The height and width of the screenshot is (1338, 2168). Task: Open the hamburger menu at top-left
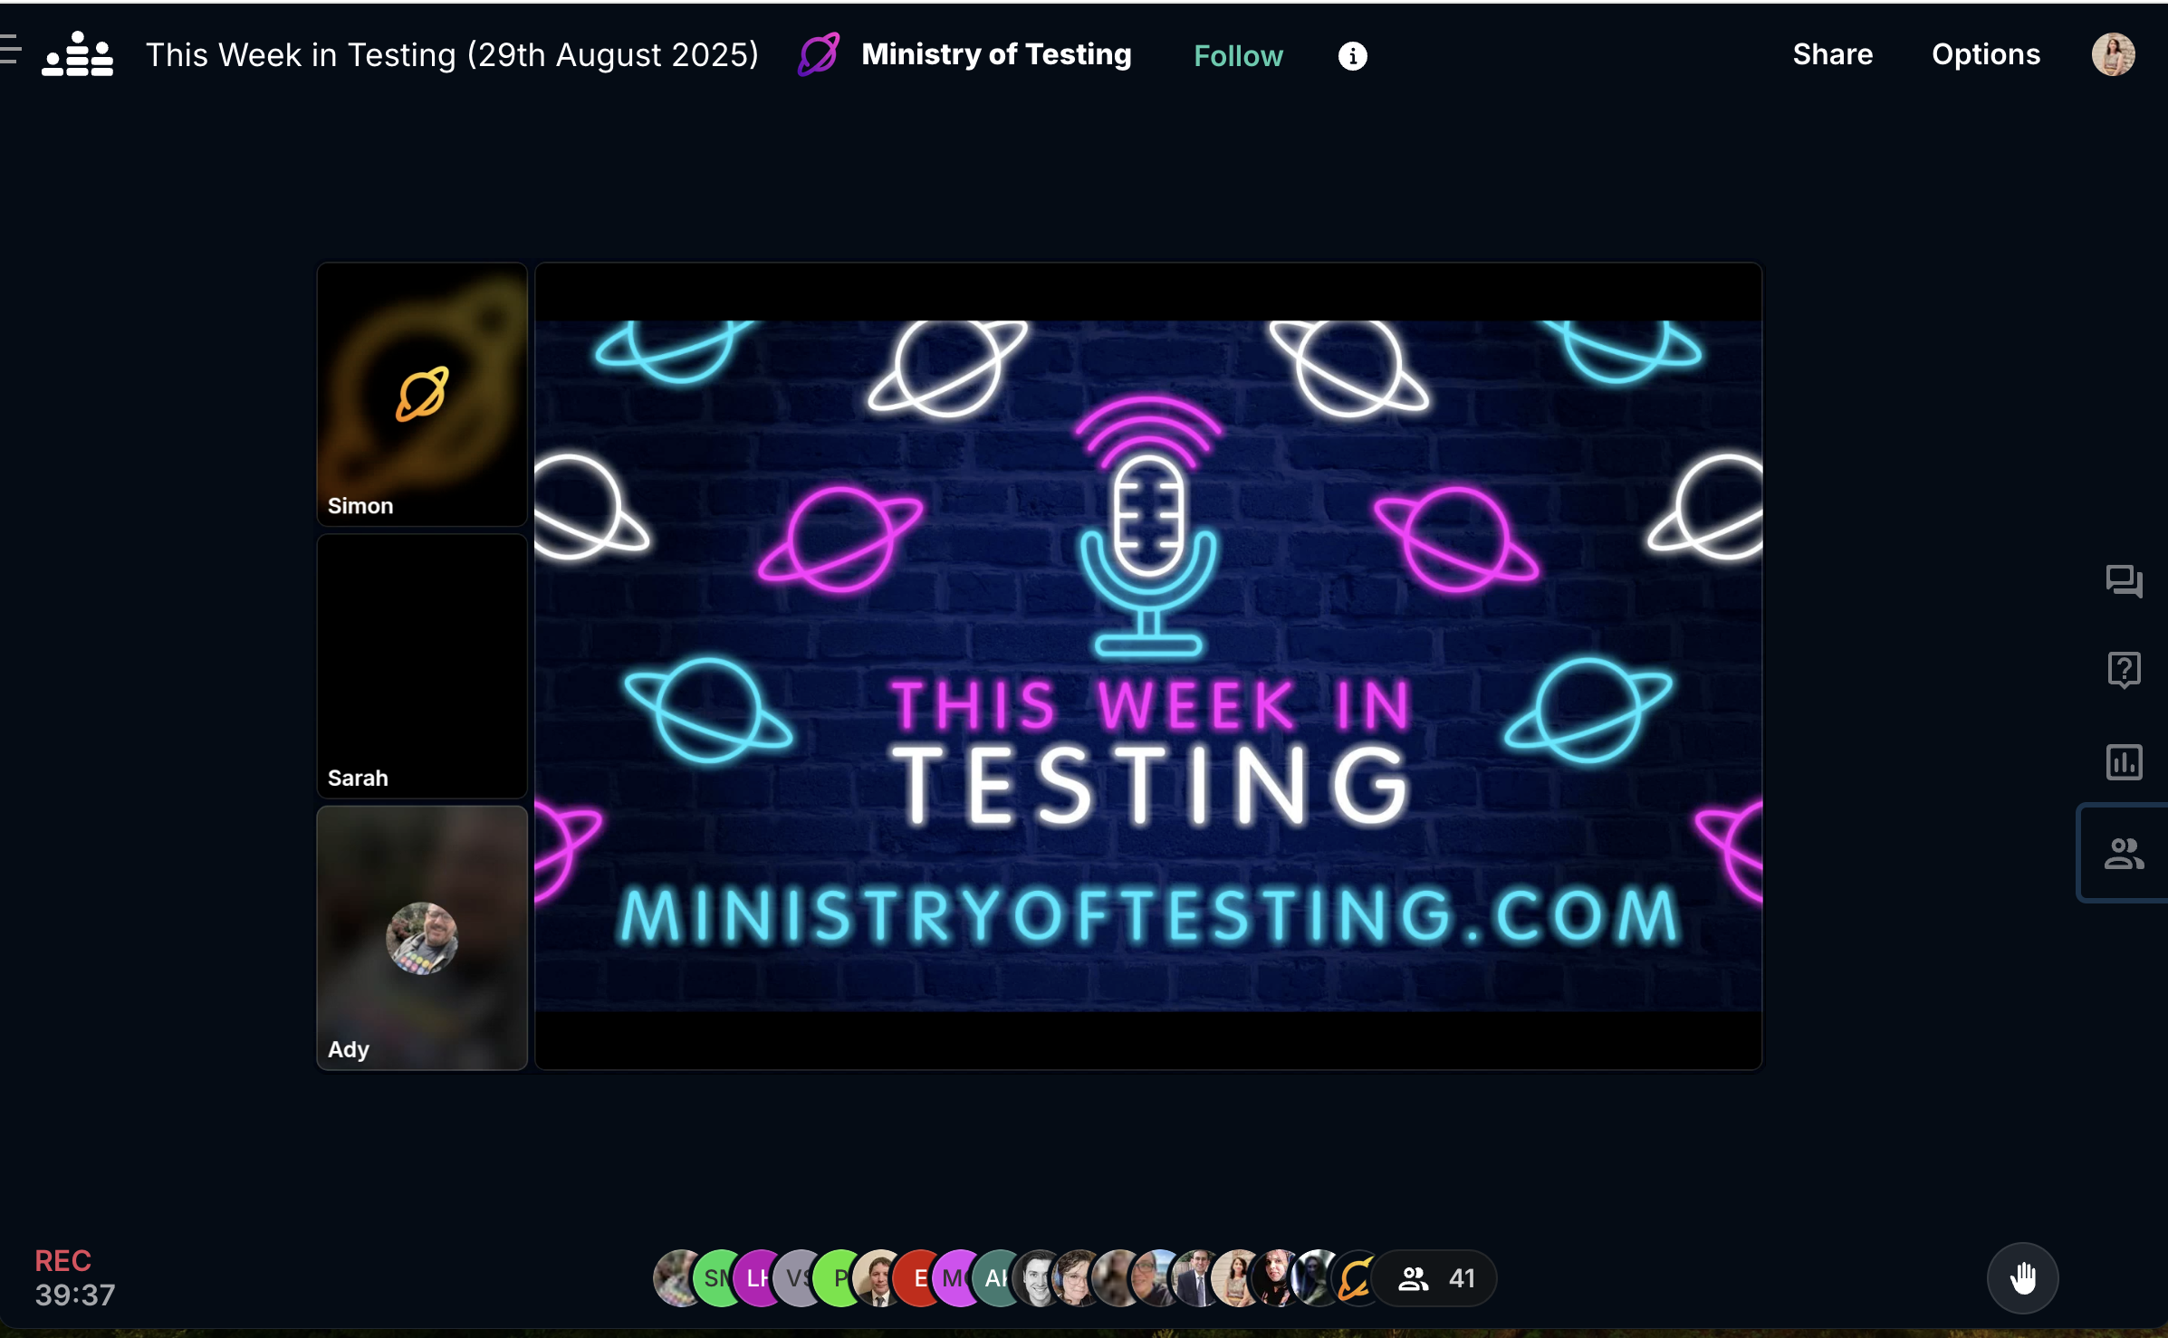tap(9, 49)
